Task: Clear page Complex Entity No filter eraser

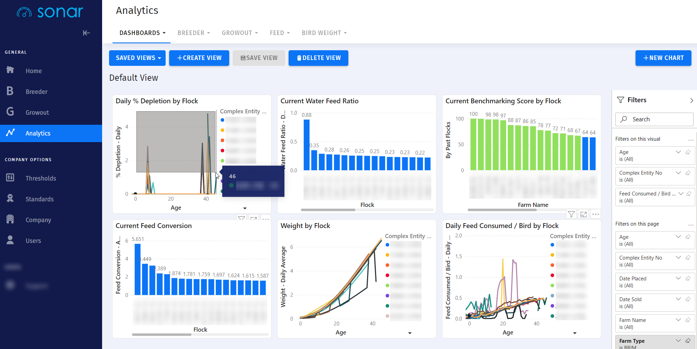Action: [x=688, y=258]
